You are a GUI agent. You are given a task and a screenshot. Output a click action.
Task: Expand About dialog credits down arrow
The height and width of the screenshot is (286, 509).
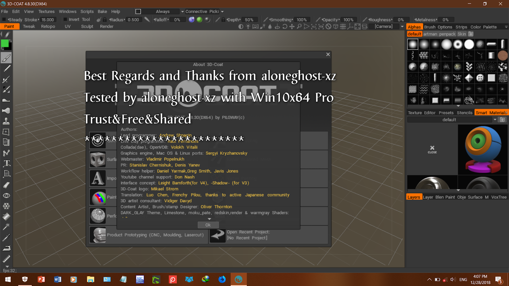[x=209, y=219]
